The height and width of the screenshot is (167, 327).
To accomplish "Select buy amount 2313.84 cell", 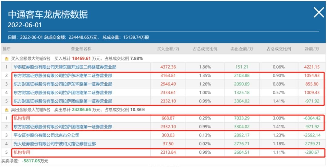I will point(168,152).
